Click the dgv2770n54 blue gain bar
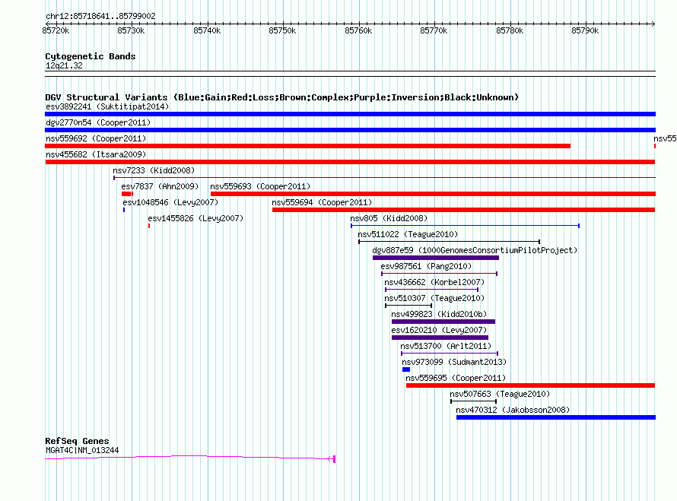 pos(350,130)
